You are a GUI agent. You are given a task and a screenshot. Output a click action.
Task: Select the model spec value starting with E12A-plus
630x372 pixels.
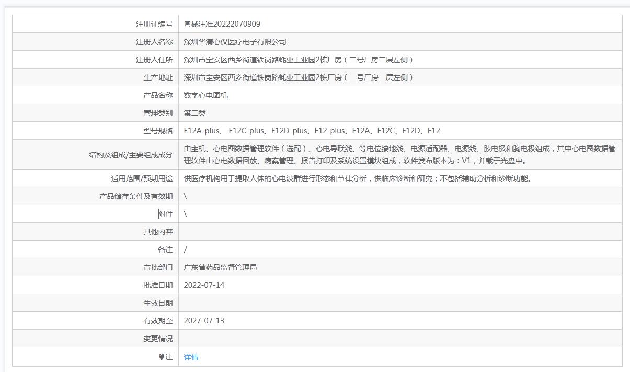point(312,131)
